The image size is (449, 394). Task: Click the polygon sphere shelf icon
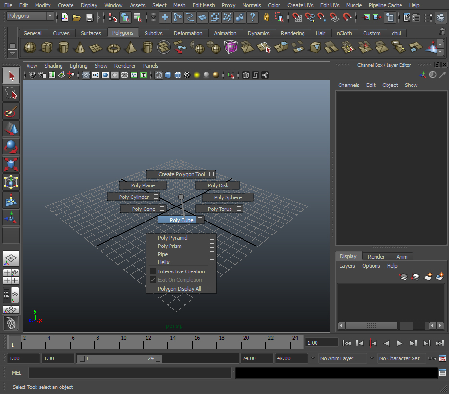[30, 48]
